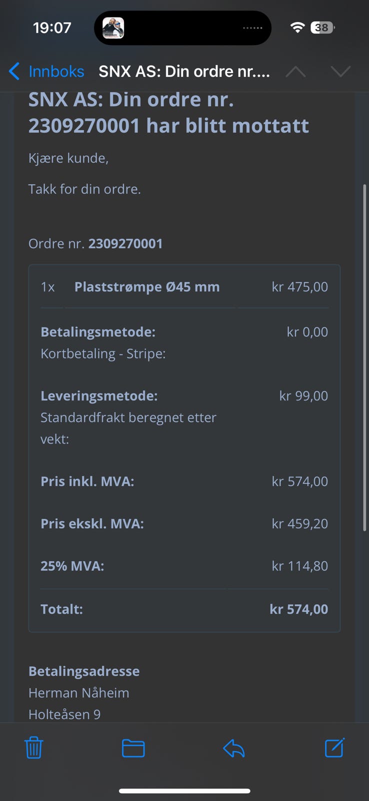This screenshot has height=801, width=369.
Task: Tap the battery indicator showing 38
Action: pos(322,28)
